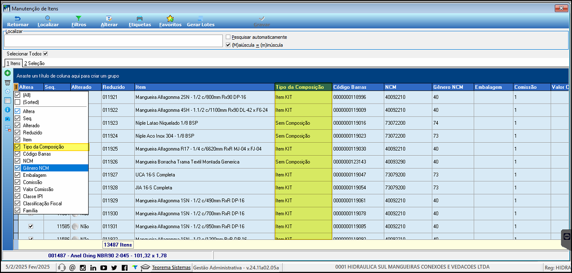Click the graduation cap icon in status bar
Viewport: 572px width, 273px height.
tap(145, 267)
